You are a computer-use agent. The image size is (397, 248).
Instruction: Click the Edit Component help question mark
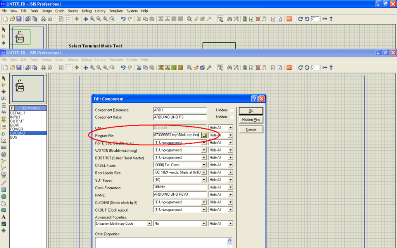(254, 99)
